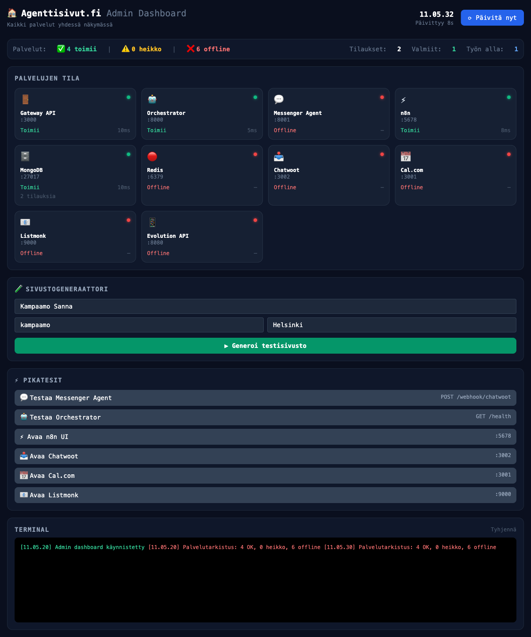The height and width of the screenshot is (637, 531).
Task: Open the Avaa Listmonk quick link
Action: tap(265, 495)
